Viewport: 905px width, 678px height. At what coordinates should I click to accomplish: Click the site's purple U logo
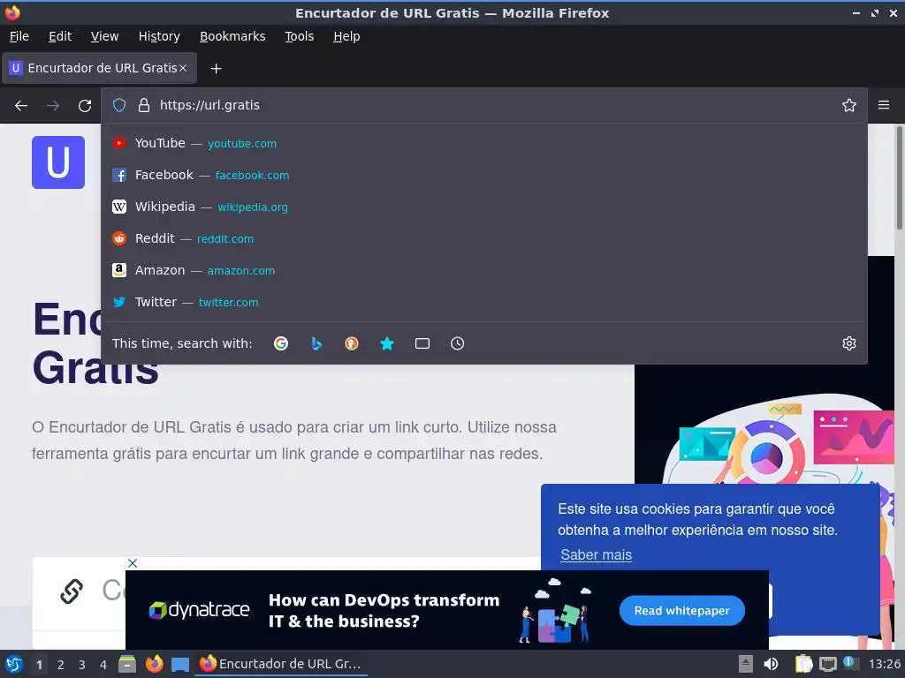[x=58, y=162]
